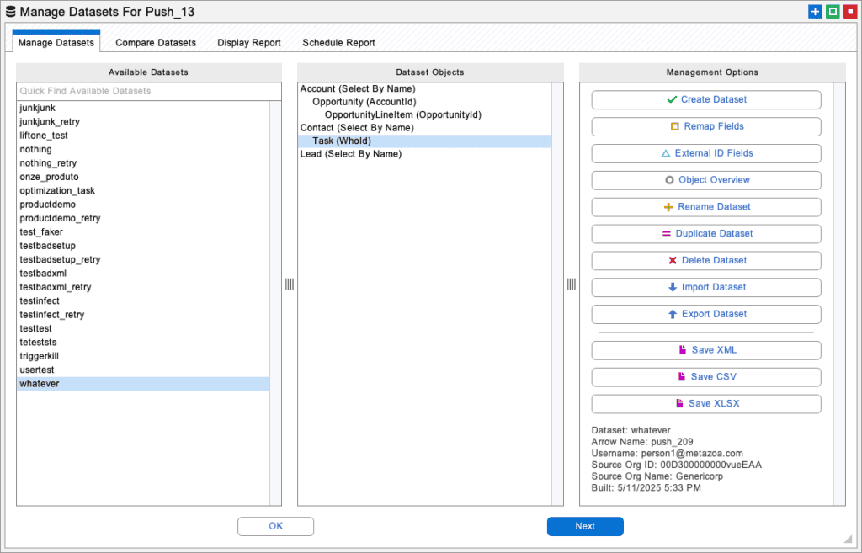Image resolution: width=862 pixels, height=553 pixels.
Task: Select the testtest dataset
Action: 143,329
